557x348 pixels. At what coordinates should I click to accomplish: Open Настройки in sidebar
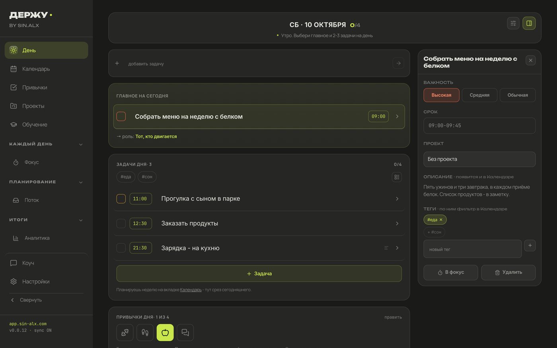pos(46,282)
